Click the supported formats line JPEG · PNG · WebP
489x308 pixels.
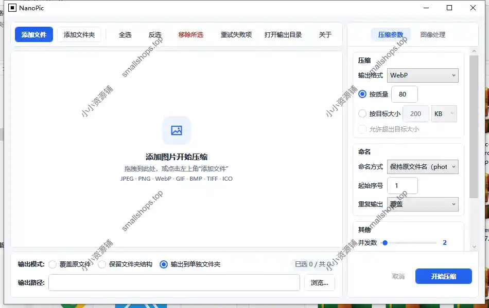tap(177, 179)
